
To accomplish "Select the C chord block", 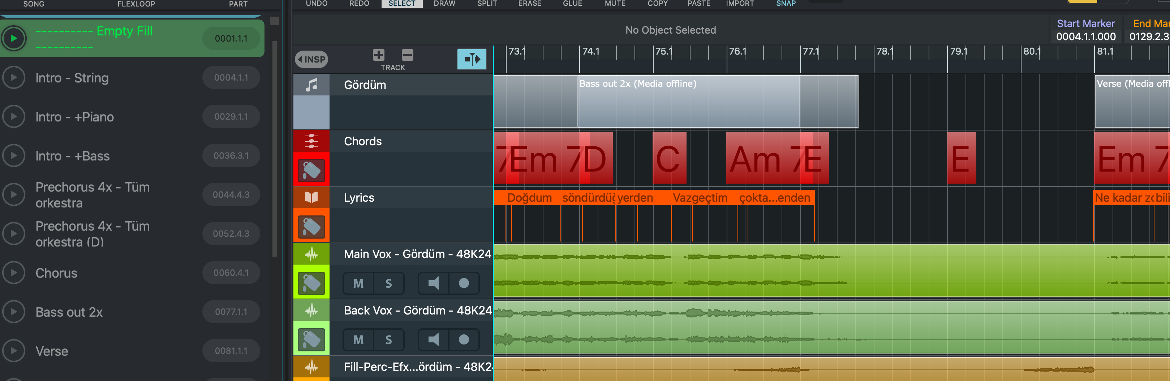I will [669, 158].
